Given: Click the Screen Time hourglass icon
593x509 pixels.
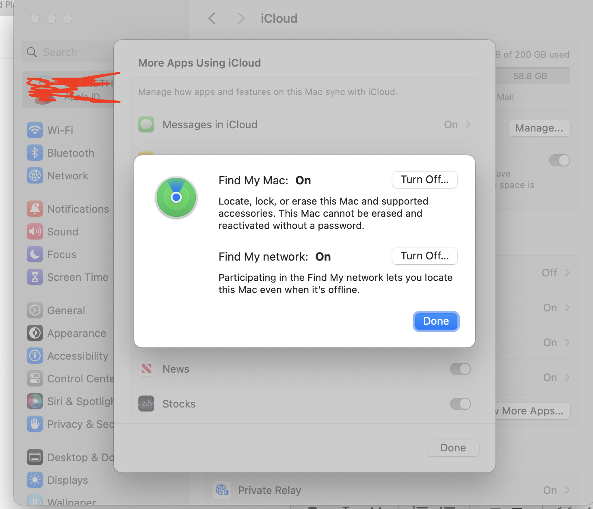Looking at the screenshot, I should pyautogui.click(x=35, y=277).
